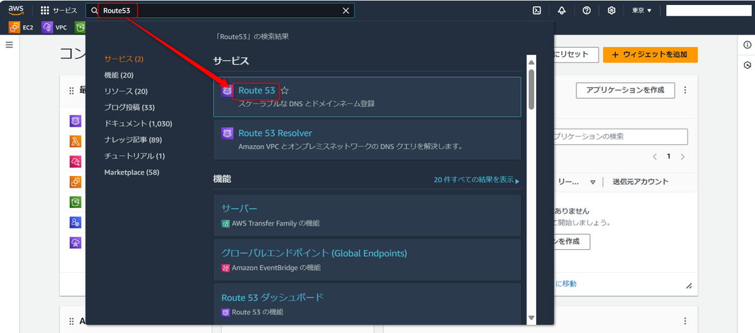The image size is (755, 333).
Task: Select the リソース (20) filter
Action: click(126, 91)
